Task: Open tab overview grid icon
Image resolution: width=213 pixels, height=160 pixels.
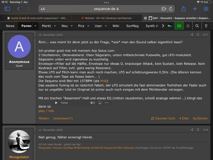Action: (x=206, y=9)
